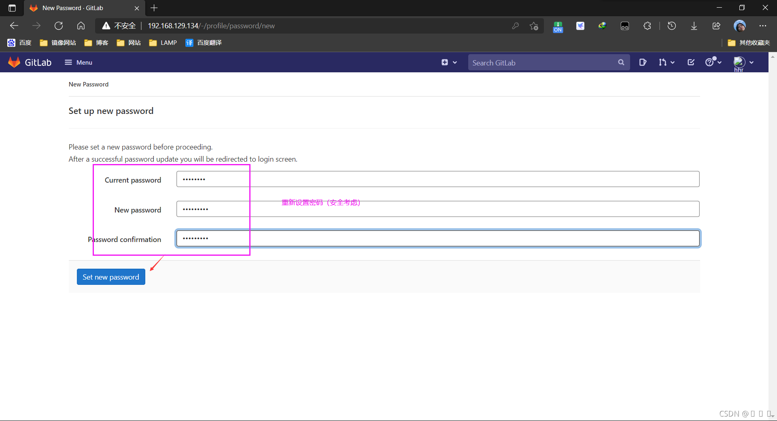The image size is (777, 421).
Task: Click the search magnifier icon
Action: [x=621, y=63]
